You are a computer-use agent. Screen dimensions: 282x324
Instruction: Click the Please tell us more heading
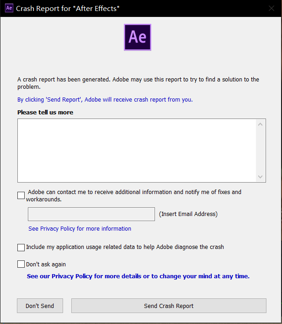click(x=45, y=112)
